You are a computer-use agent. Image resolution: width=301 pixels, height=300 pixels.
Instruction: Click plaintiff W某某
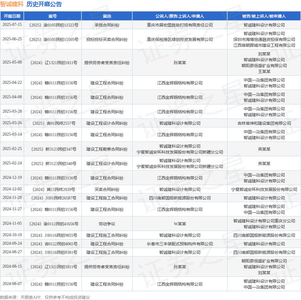(x=180, y=224)
